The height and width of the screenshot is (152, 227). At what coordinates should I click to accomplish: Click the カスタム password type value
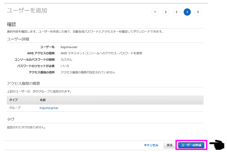click(66, 60)
